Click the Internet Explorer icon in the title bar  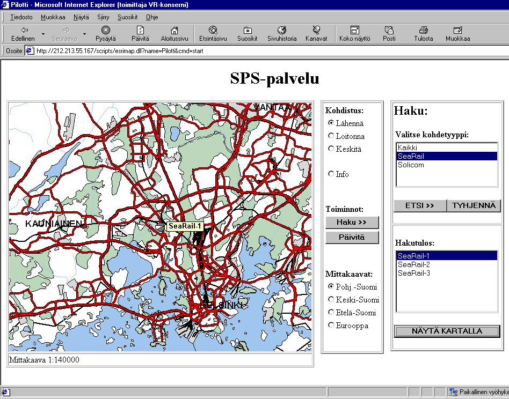click(4, 4)
